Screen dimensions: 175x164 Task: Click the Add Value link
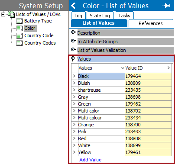[91, 160]
